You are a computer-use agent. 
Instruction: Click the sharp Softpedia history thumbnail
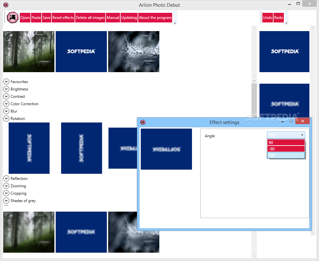284,52
